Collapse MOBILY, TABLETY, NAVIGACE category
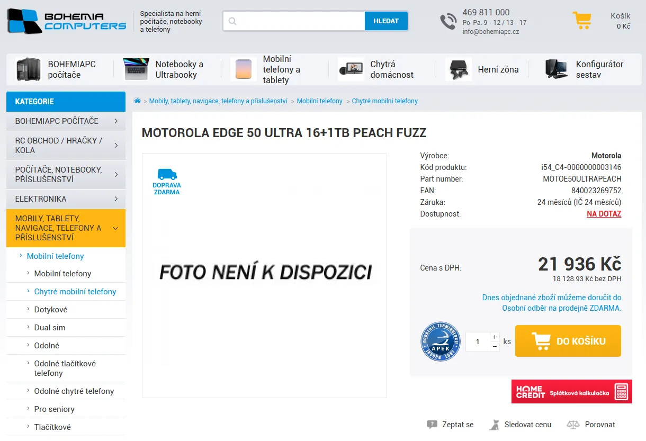This screenshot has width=646, height=441. pos(66,228)
